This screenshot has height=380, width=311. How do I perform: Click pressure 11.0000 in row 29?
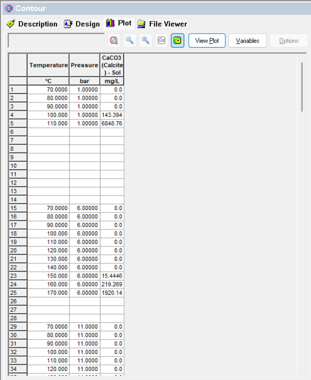[x=84, y=327]
